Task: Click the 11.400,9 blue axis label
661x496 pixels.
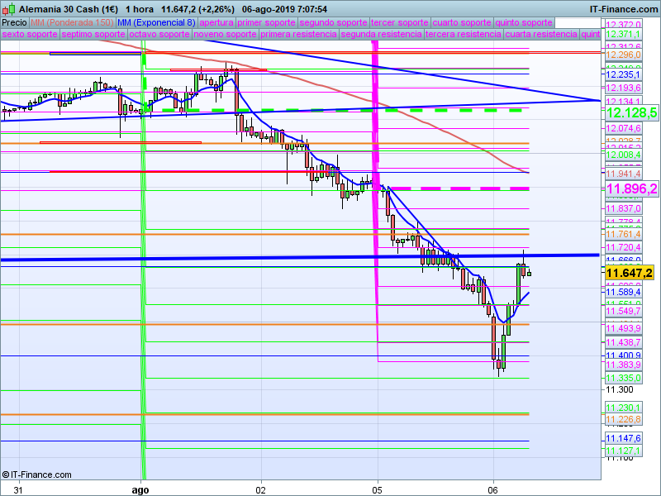Action: [x=624, y=355]
